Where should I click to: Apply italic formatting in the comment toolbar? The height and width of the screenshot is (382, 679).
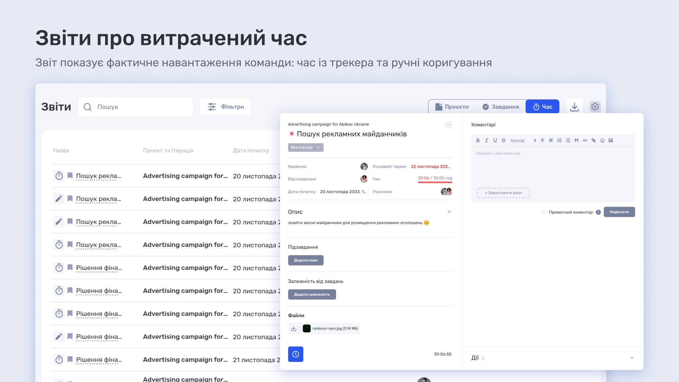(486, 140)
